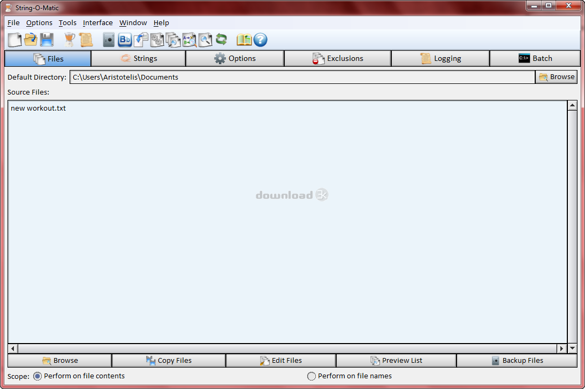Switch to the Files tab
The image size is (585, 389).
coord(48,58)
